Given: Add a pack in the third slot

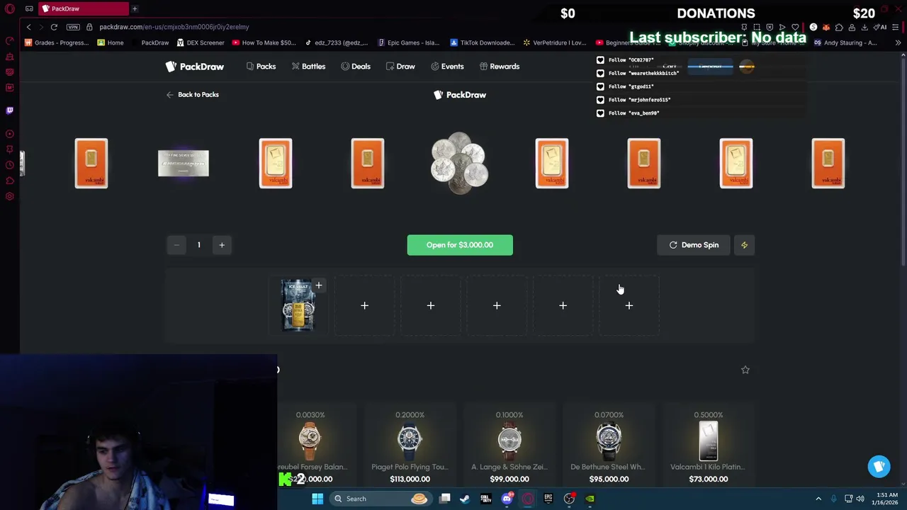Looking at the screenshot, I should 430,305.
